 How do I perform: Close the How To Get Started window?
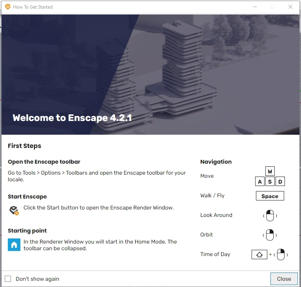290,7
